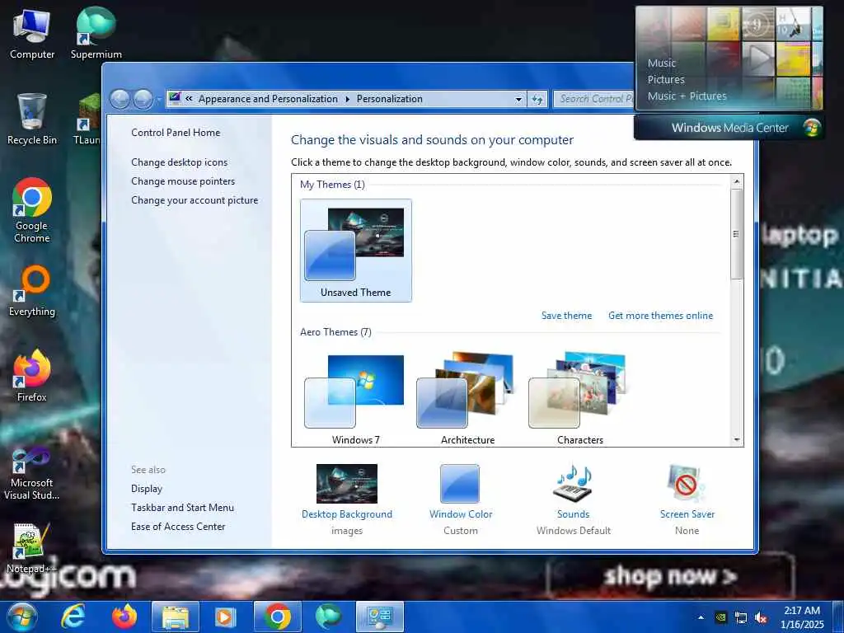
Task: Open Ease of Access Center
Action: (x=178, y=526)
